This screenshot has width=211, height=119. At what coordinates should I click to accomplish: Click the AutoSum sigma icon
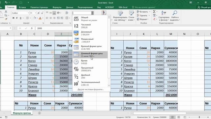[154, 12]
